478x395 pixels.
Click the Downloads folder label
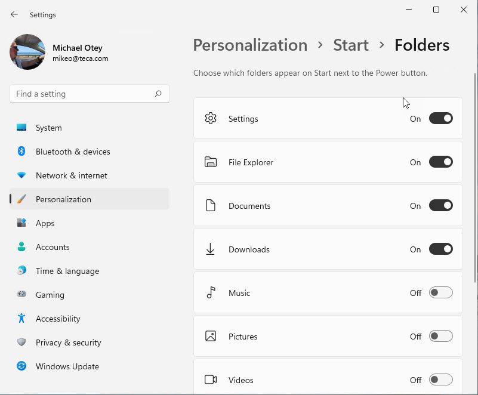pos(249,249)
